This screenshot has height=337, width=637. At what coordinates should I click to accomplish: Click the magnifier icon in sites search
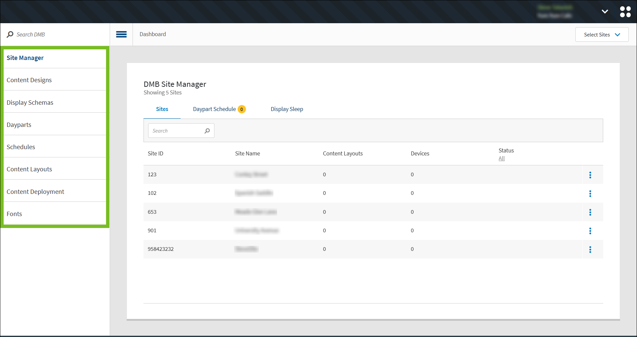pyautogui.click(x=207, y=131)
